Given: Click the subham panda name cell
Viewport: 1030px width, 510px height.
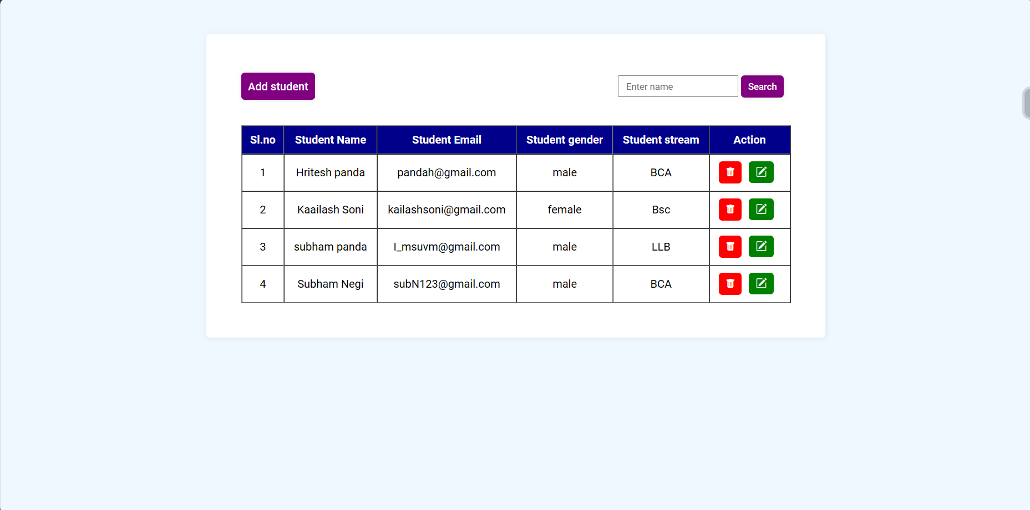Looking at the screenshot, I should pyautogui.click(x=331, y=247).
